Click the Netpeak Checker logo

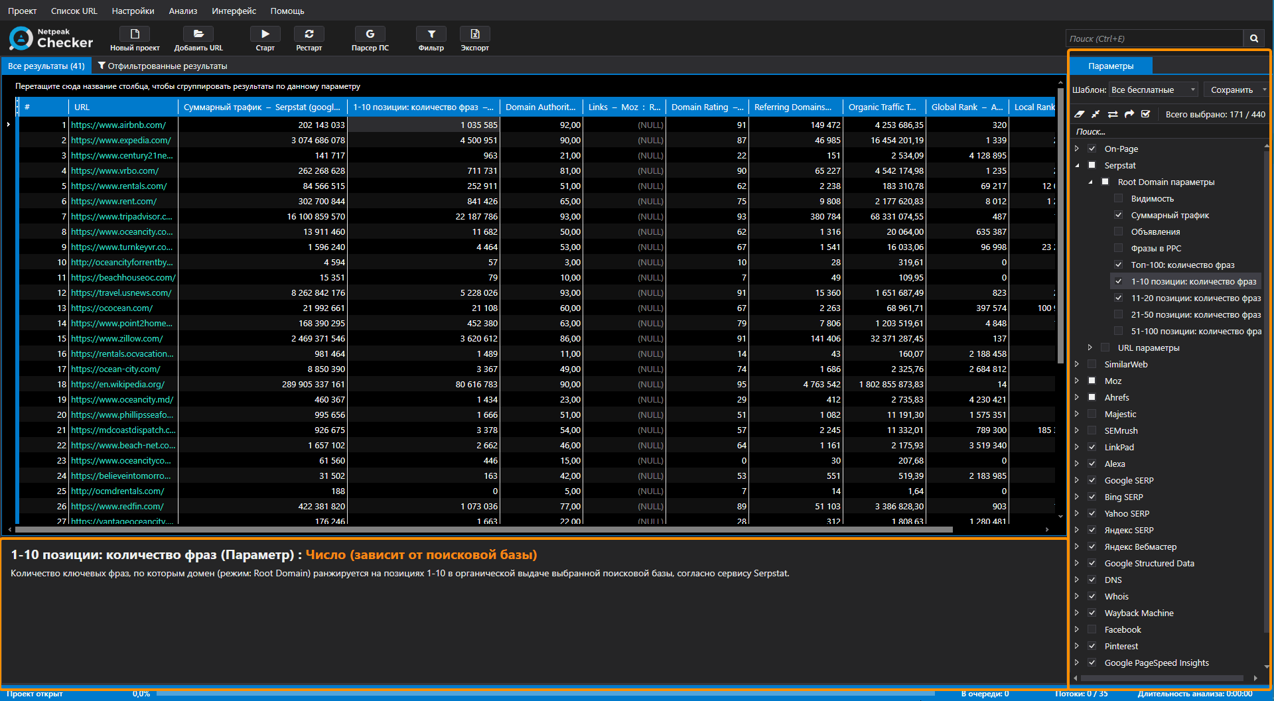pos(51,38)
